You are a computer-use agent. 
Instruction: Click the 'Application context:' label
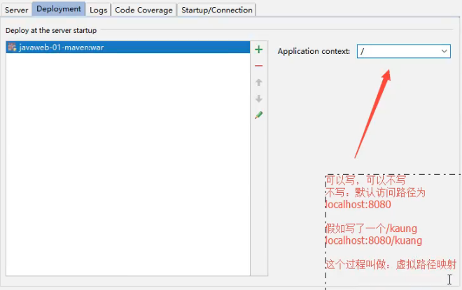(313, 52)
